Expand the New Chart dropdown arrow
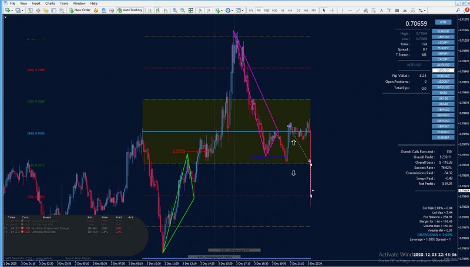The image size is (470, 267). click(x=12, y=11)
